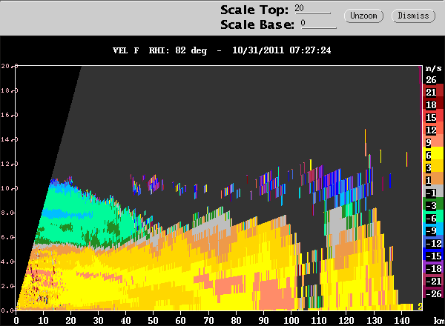This screenshot has height=326, width=445.
Task: Choose the gray -1 m/s legend swatch
Action: click(430, 193)
